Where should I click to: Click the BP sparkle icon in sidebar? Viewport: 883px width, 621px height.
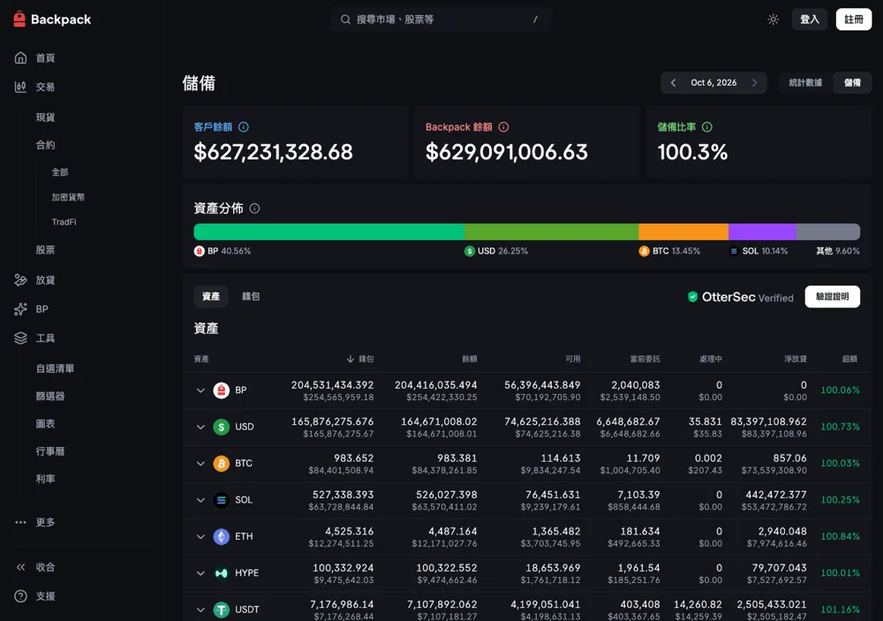click(x=21, y=309)
